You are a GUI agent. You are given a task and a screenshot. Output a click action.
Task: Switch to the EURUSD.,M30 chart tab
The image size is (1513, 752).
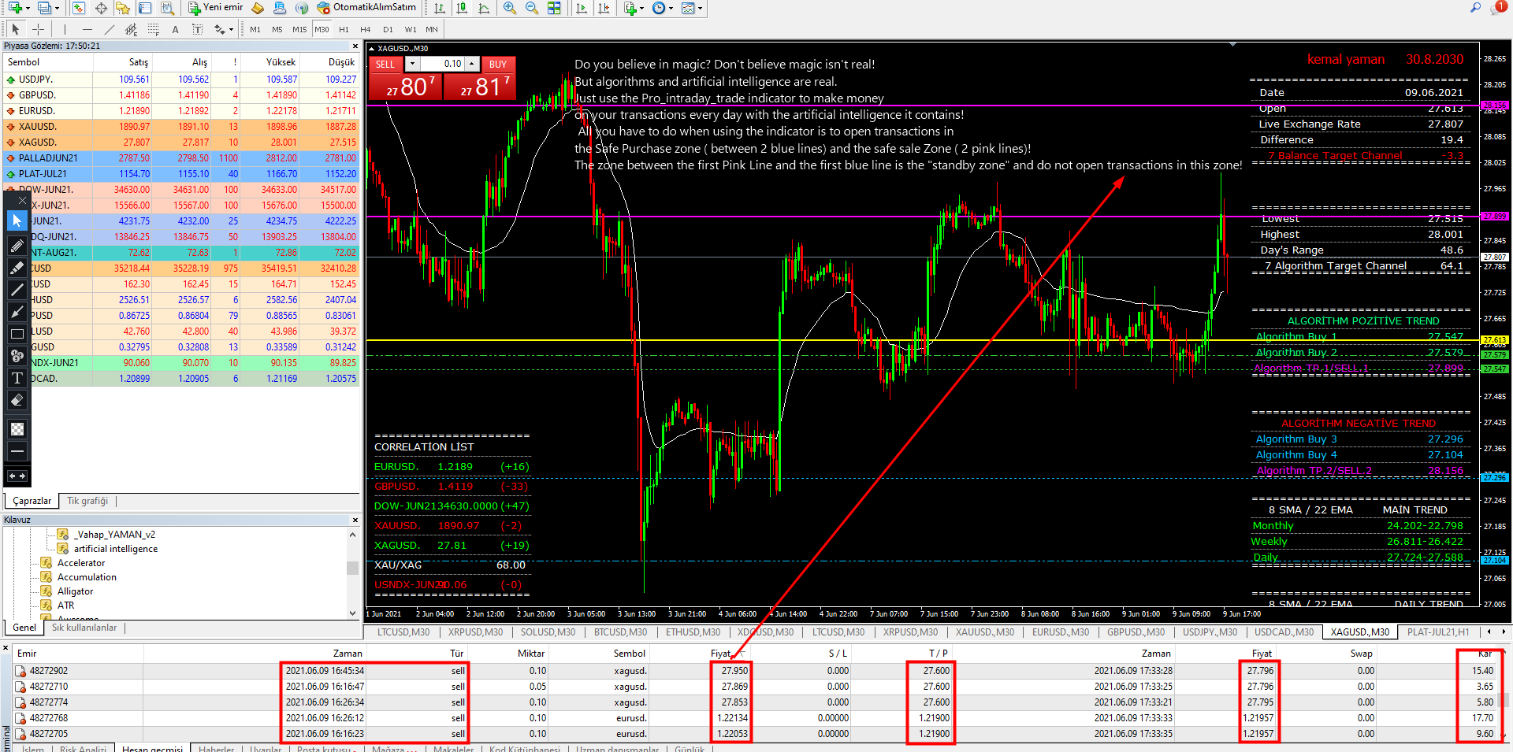[1061, 632]
